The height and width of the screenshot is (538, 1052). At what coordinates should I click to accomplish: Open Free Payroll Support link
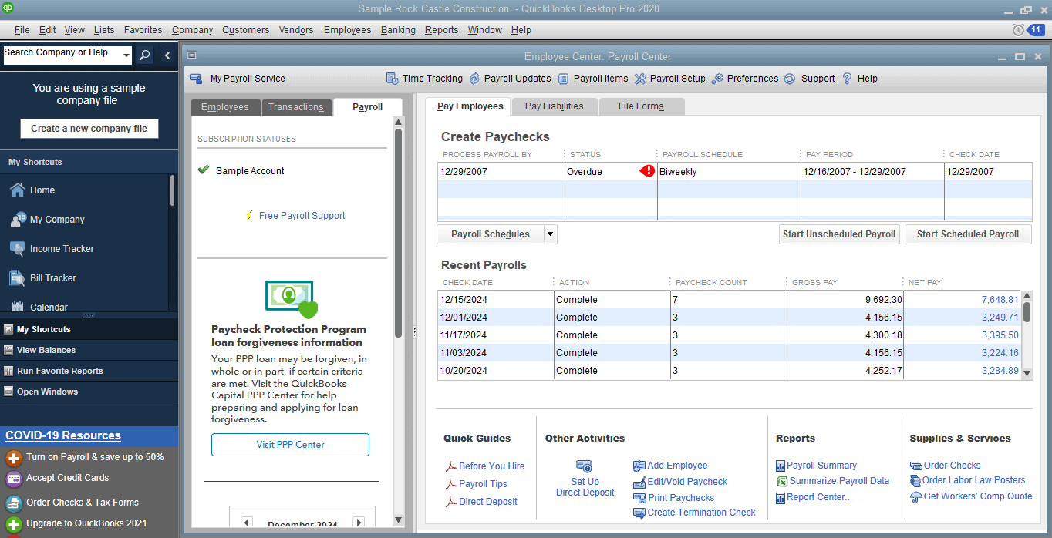(x=302, y=216)
